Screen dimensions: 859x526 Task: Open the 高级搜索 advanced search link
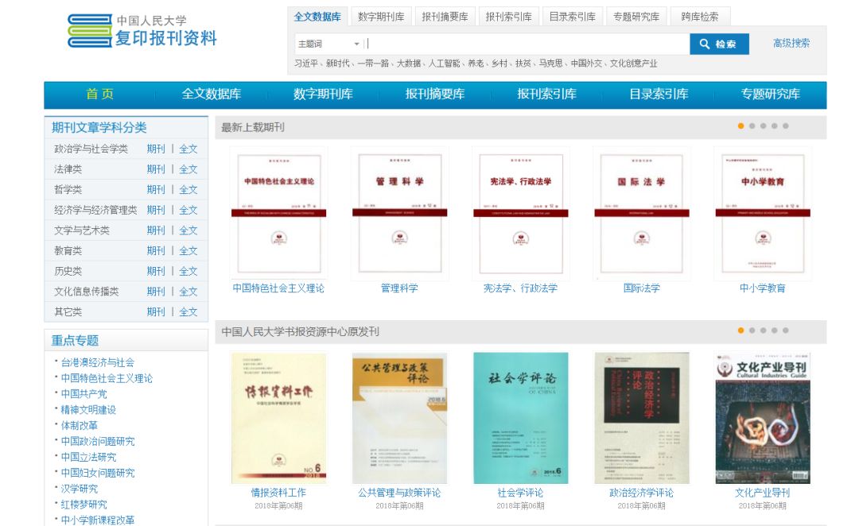[791, 43]
